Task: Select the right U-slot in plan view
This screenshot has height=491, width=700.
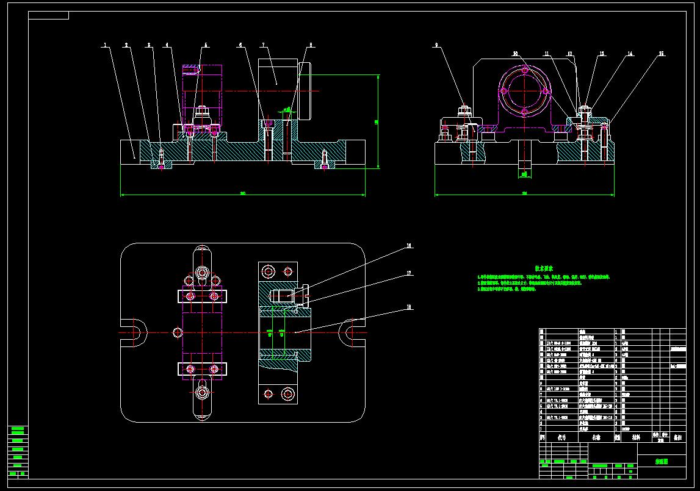Action: [x=352, y=332]
